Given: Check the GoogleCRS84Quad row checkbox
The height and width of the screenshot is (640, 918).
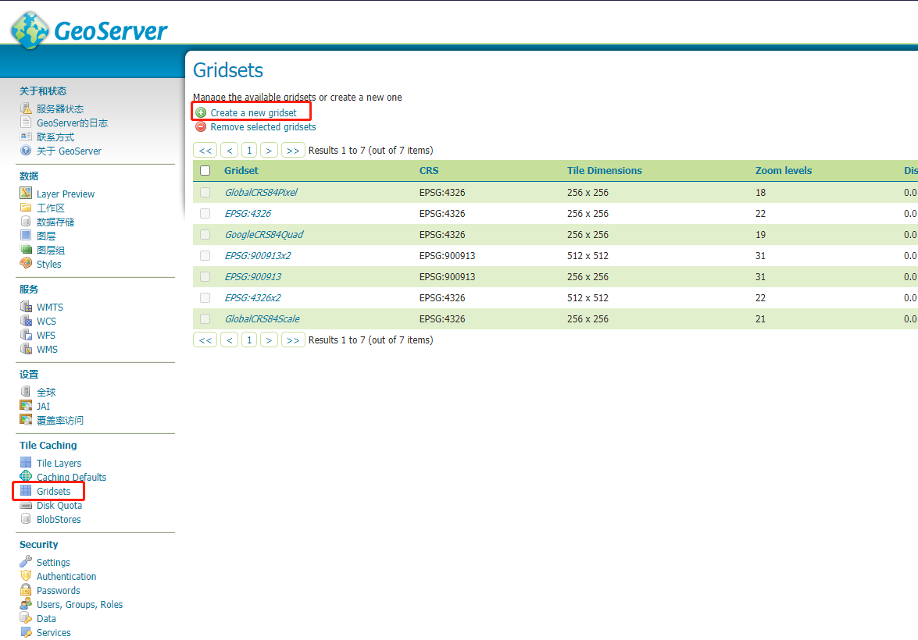Looking at the screenshot, I should [x=205, y=235].
